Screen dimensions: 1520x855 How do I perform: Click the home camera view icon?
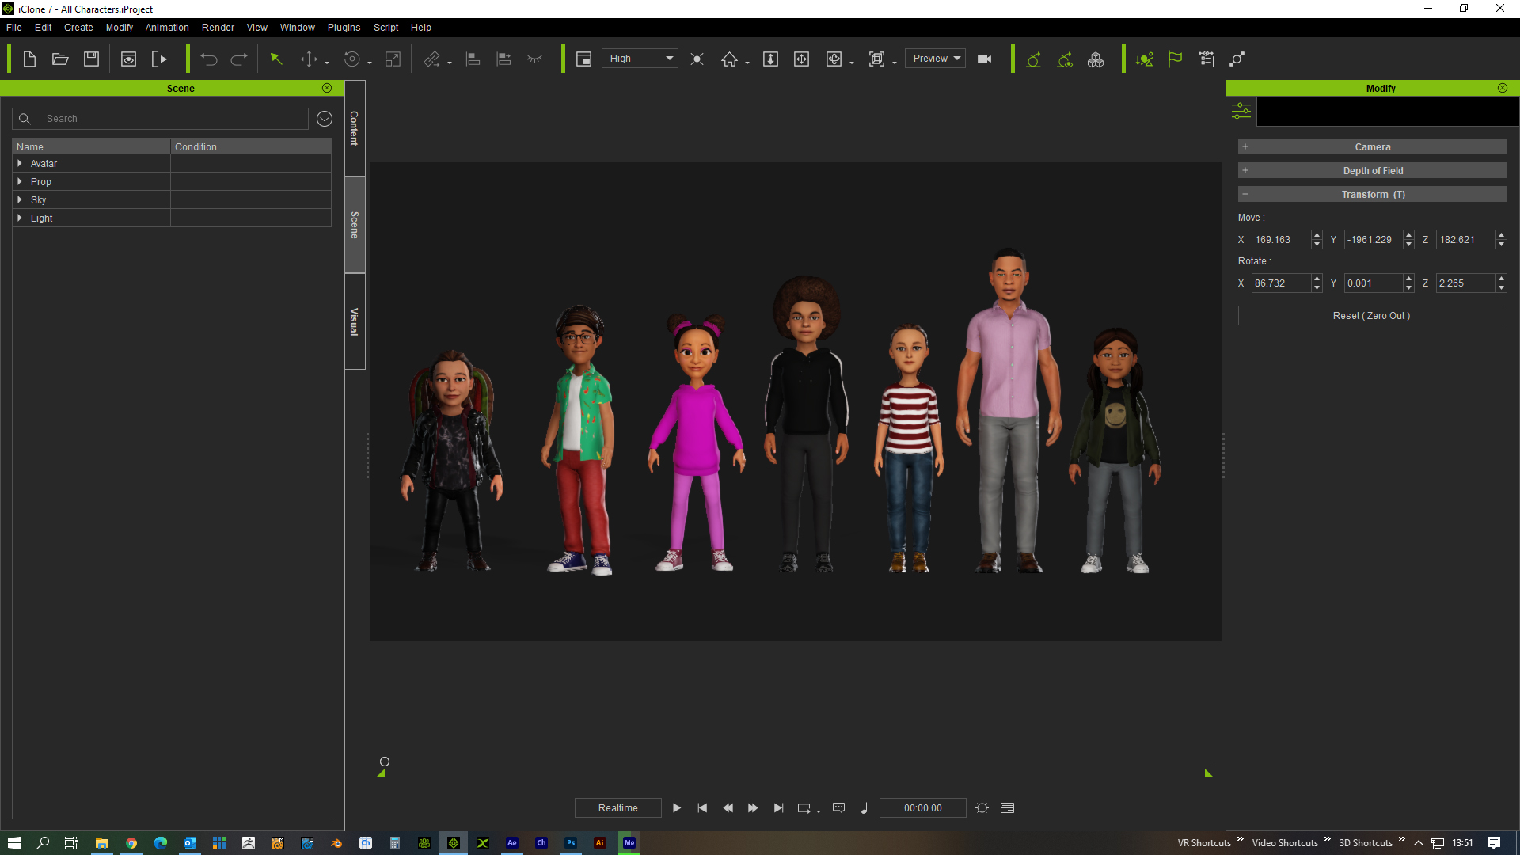(730, 59)
